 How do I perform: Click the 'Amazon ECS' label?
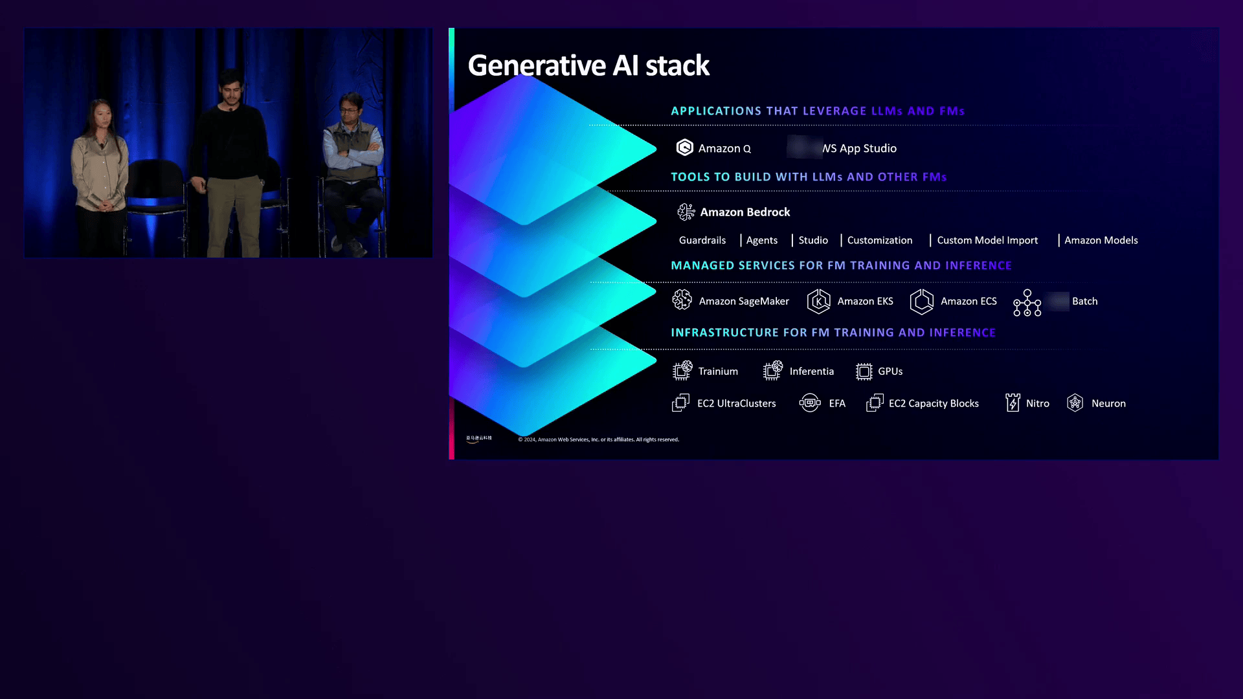point(969,302)
